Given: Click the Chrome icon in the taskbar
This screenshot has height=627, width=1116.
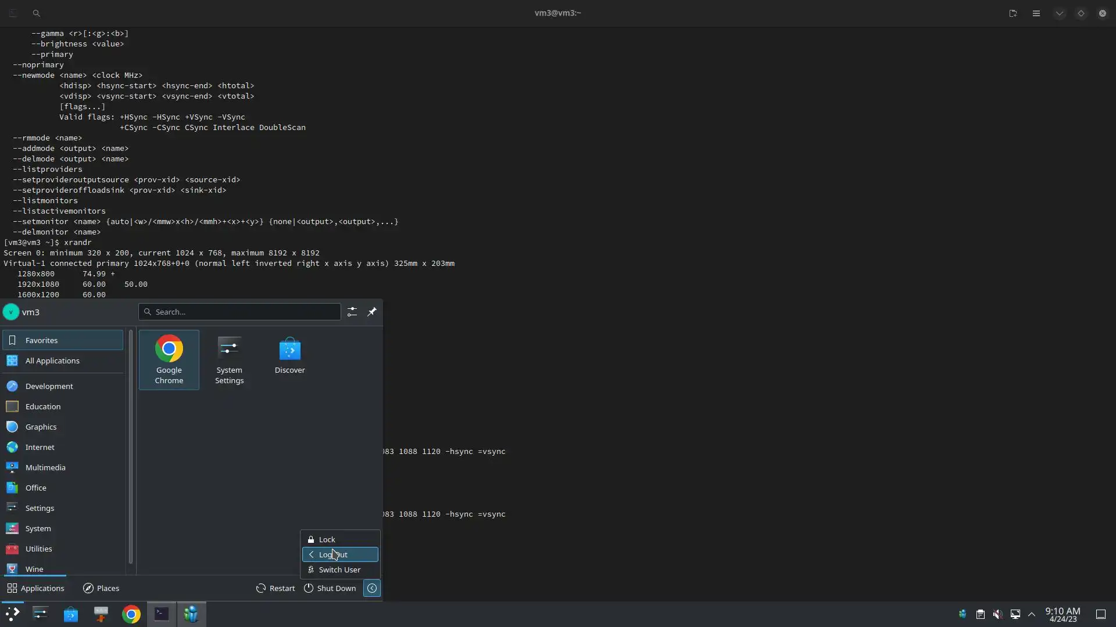Looking at the screenshot, I should [131, 614].
